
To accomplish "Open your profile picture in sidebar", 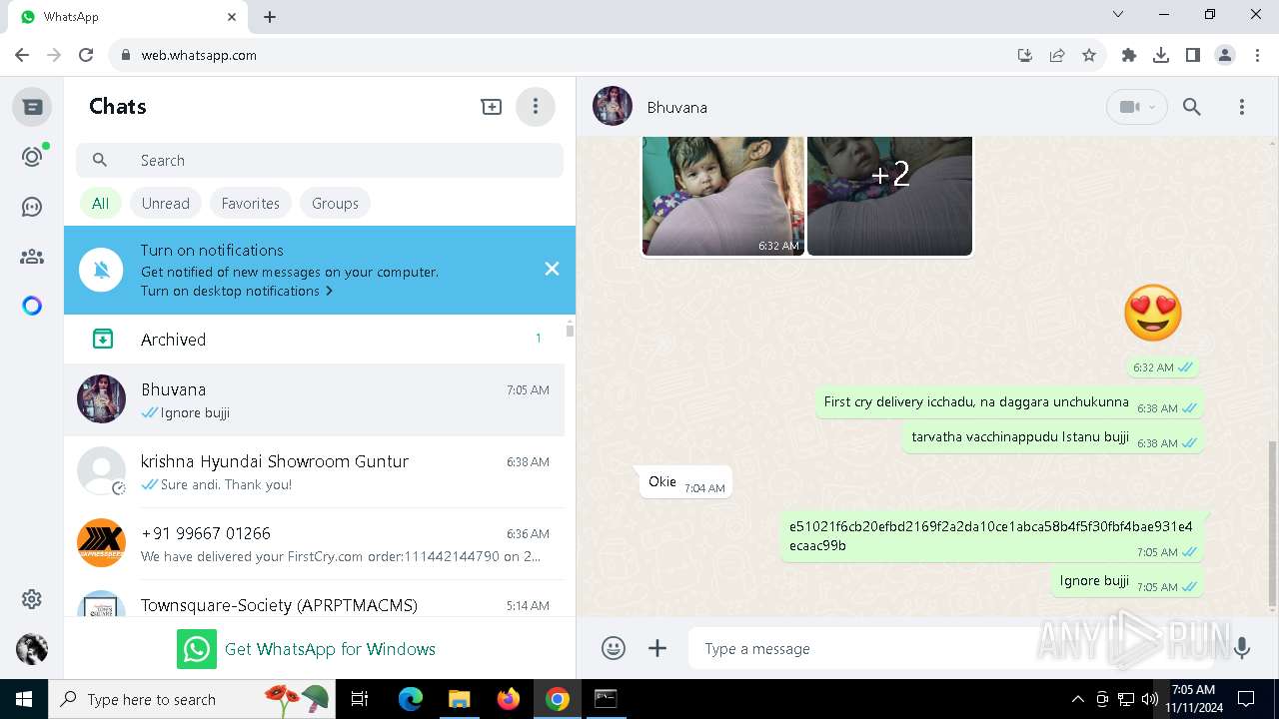I will point(32,649).
